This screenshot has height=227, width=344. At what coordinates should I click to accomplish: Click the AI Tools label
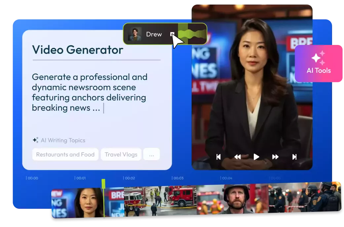coord(318,70)
